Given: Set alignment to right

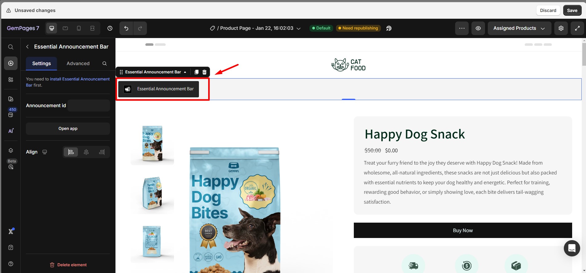Looking at the screenshot, I should click(102, 152).
